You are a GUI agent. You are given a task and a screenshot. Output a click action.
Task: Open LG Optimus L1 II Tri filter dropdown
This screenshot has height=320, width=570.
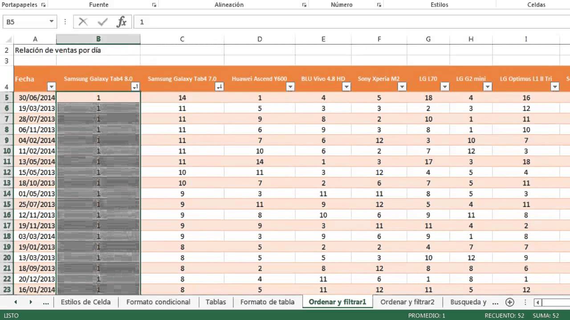pos(555,87)
